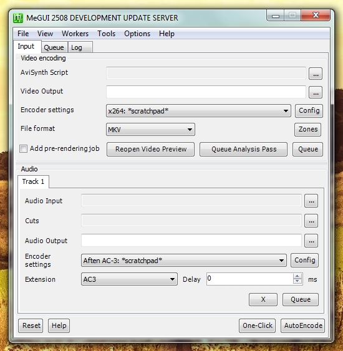Screen dimensions: 343x351
Task: Enable Add pre-rendering job checkbox
Action: pos(23,148)
